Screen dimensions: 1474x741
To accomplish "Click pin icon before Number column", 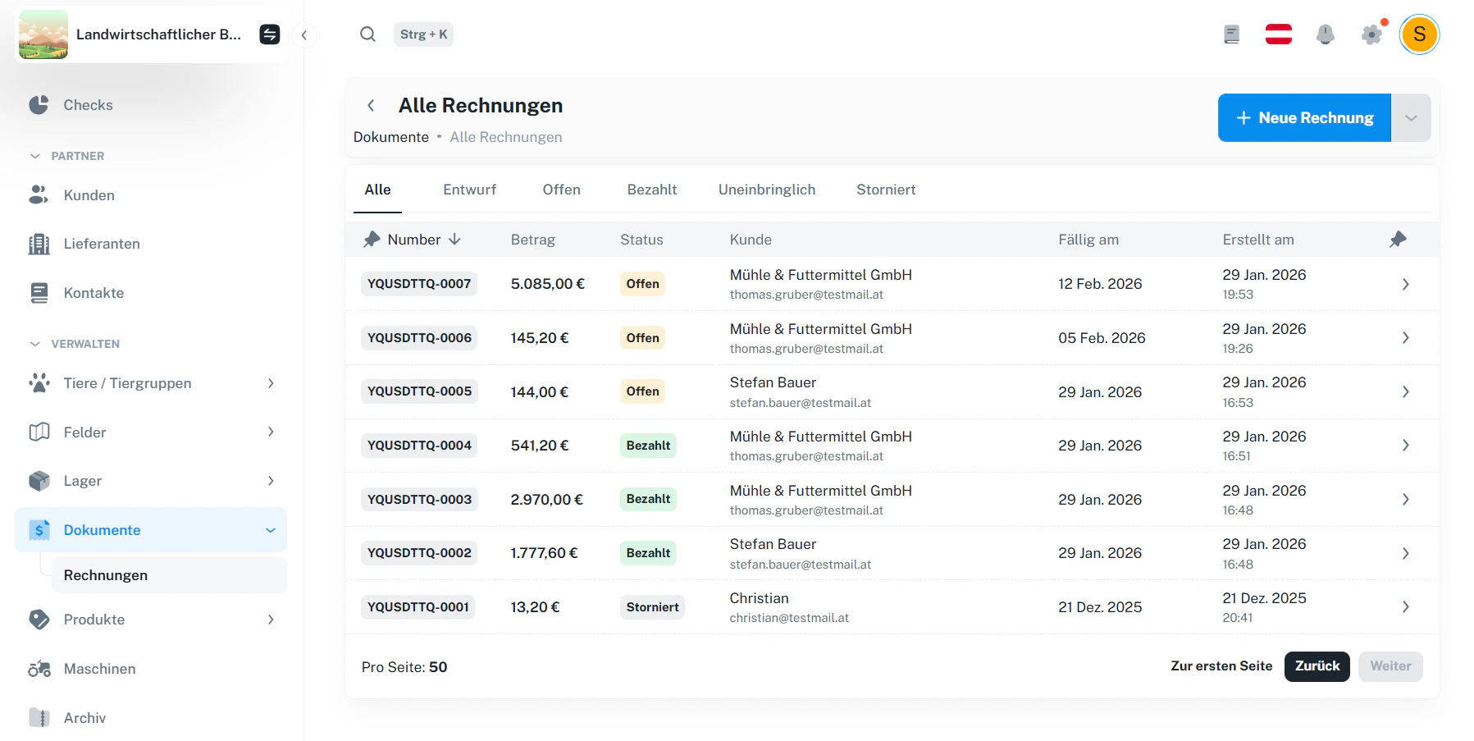I will point(372,239).
